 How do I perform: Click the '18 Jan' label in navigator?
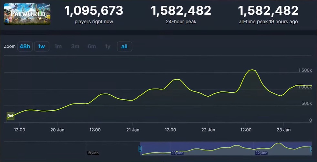(x=93, y=153)
